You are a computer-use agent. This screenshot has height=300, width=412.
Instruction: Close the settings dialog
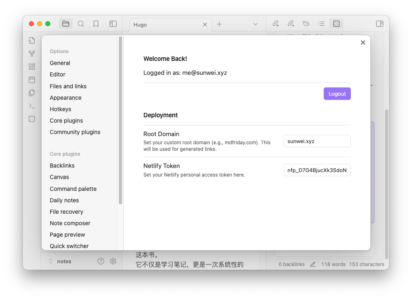363,43
